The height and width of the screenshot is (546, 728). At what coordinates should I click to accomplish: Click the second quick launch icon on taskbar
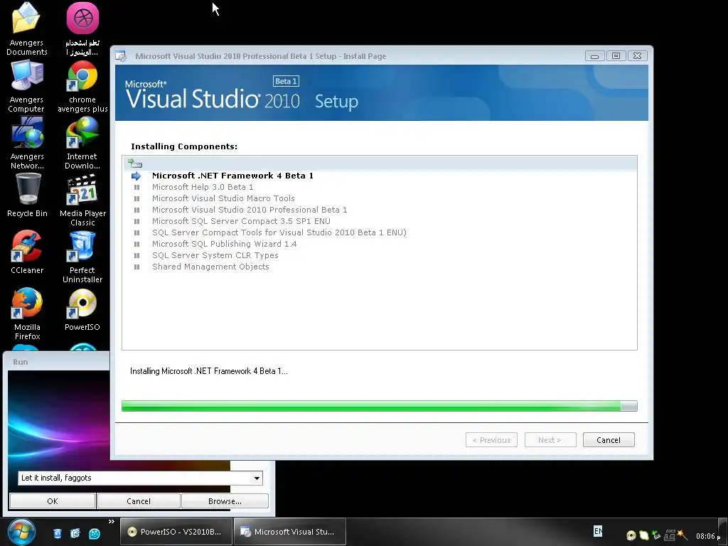(75, 533)
